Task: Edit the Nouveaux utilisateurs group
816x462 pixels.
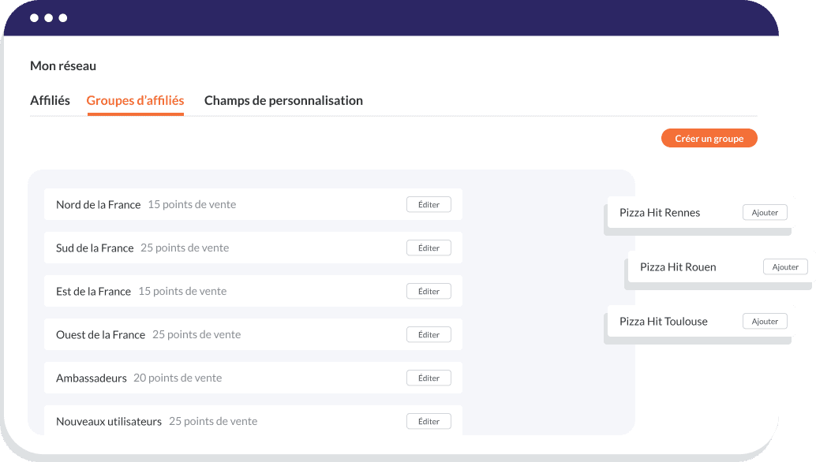Action: tap(429, 420)
